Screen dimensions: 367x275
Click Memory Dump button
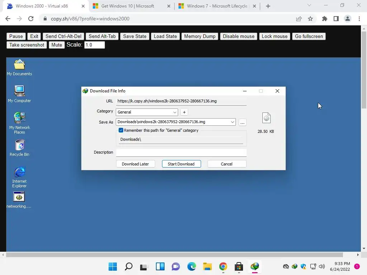pos(200,36)
